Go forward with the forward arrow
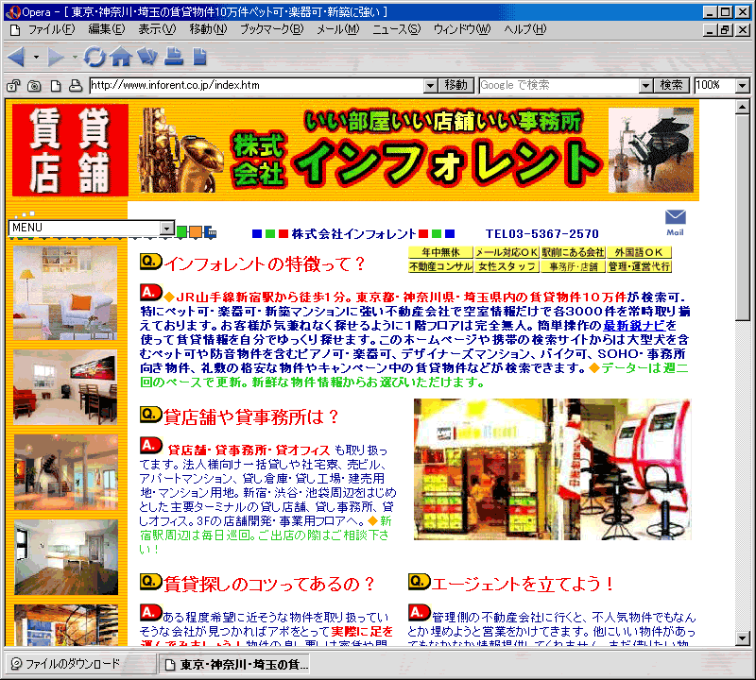 56,57
